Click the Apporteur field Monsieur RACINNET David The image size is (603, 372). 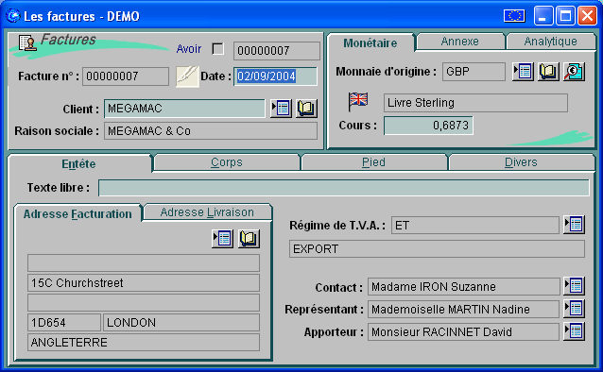[464, 331]
